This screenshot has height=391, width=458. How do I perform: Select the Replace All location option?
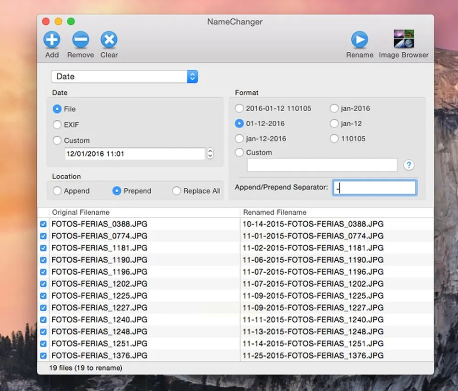pyautogui.click(x=176, y=191)
